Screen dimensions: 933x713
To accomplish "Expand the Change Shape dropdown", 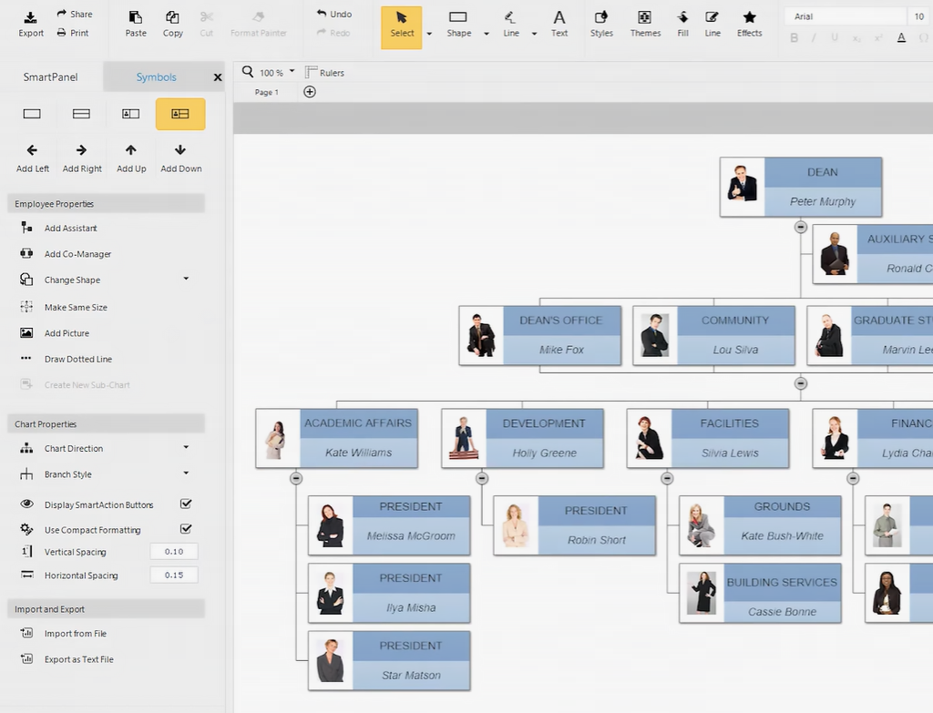I will click(186, 279).
